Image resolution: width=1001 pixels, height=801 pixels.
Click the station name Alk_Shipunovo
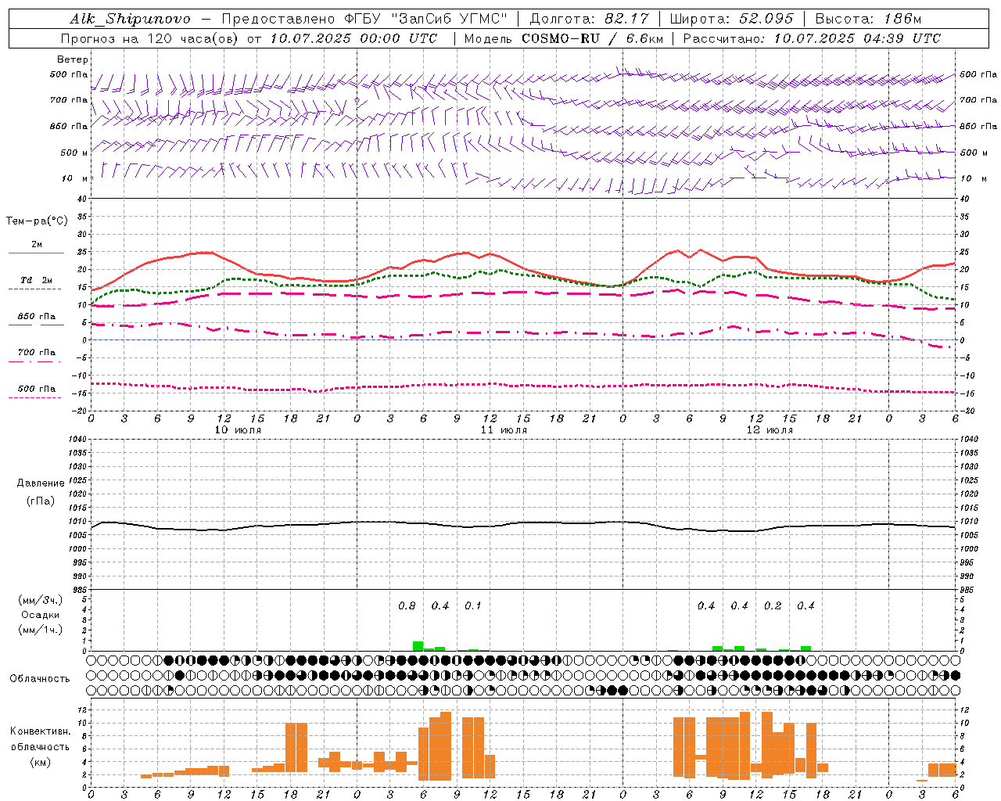(130, 19)
